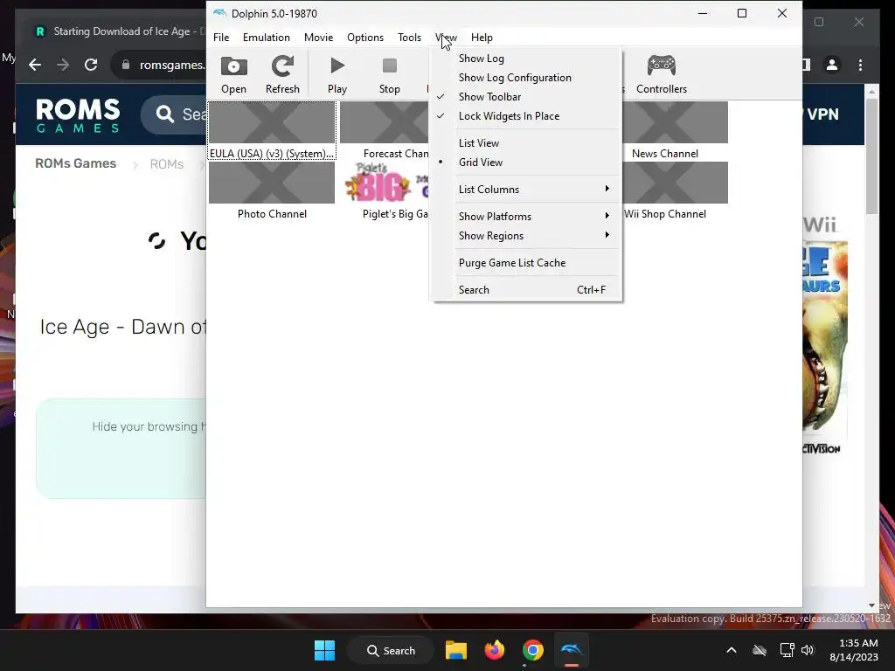Click the ROMS GAMES site logo

tap(78, 115)
